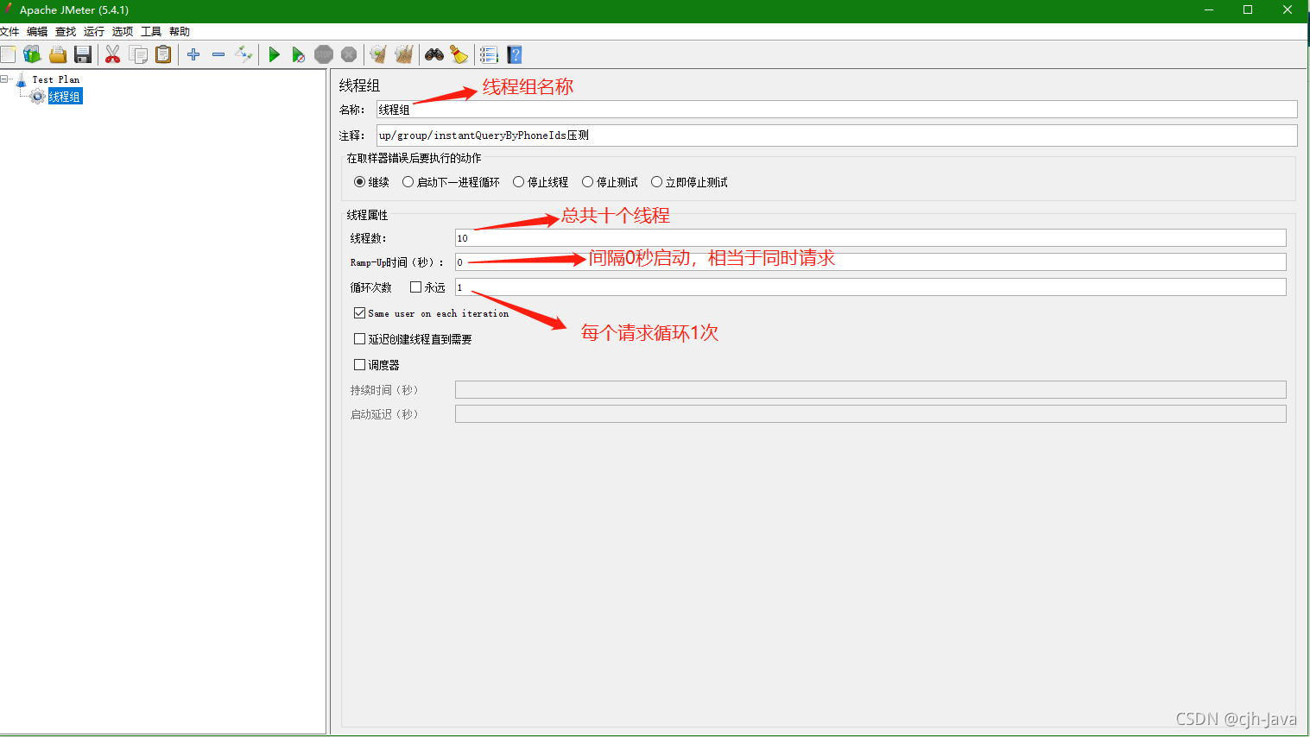
Task: Open Help via question mark icon
Action: [x=515, y=55]
